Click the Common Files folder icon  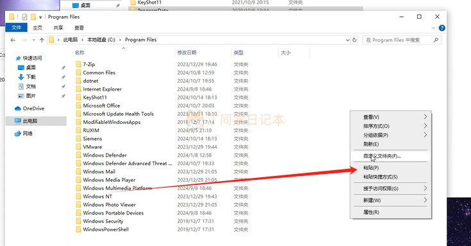tap(78, 73)
